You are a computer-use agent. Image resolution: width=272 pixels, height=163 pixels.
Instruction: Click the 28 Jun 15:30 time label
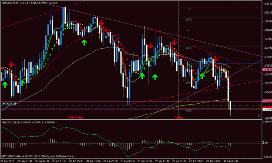point(76,161)
